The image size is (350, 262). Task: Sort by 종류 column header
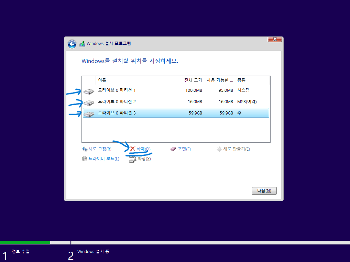[252, 80]
